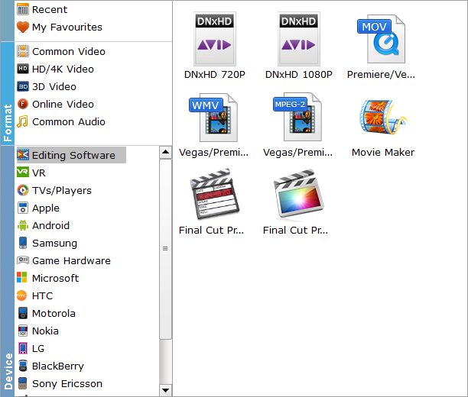
Task: Open My Favourites category
Action: (67, 27)
